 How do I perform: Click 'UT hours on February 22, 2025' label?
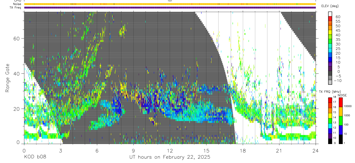click(170, 158)
